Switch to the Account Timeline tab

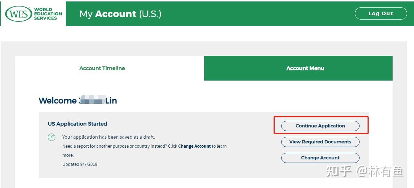[102, 68]
